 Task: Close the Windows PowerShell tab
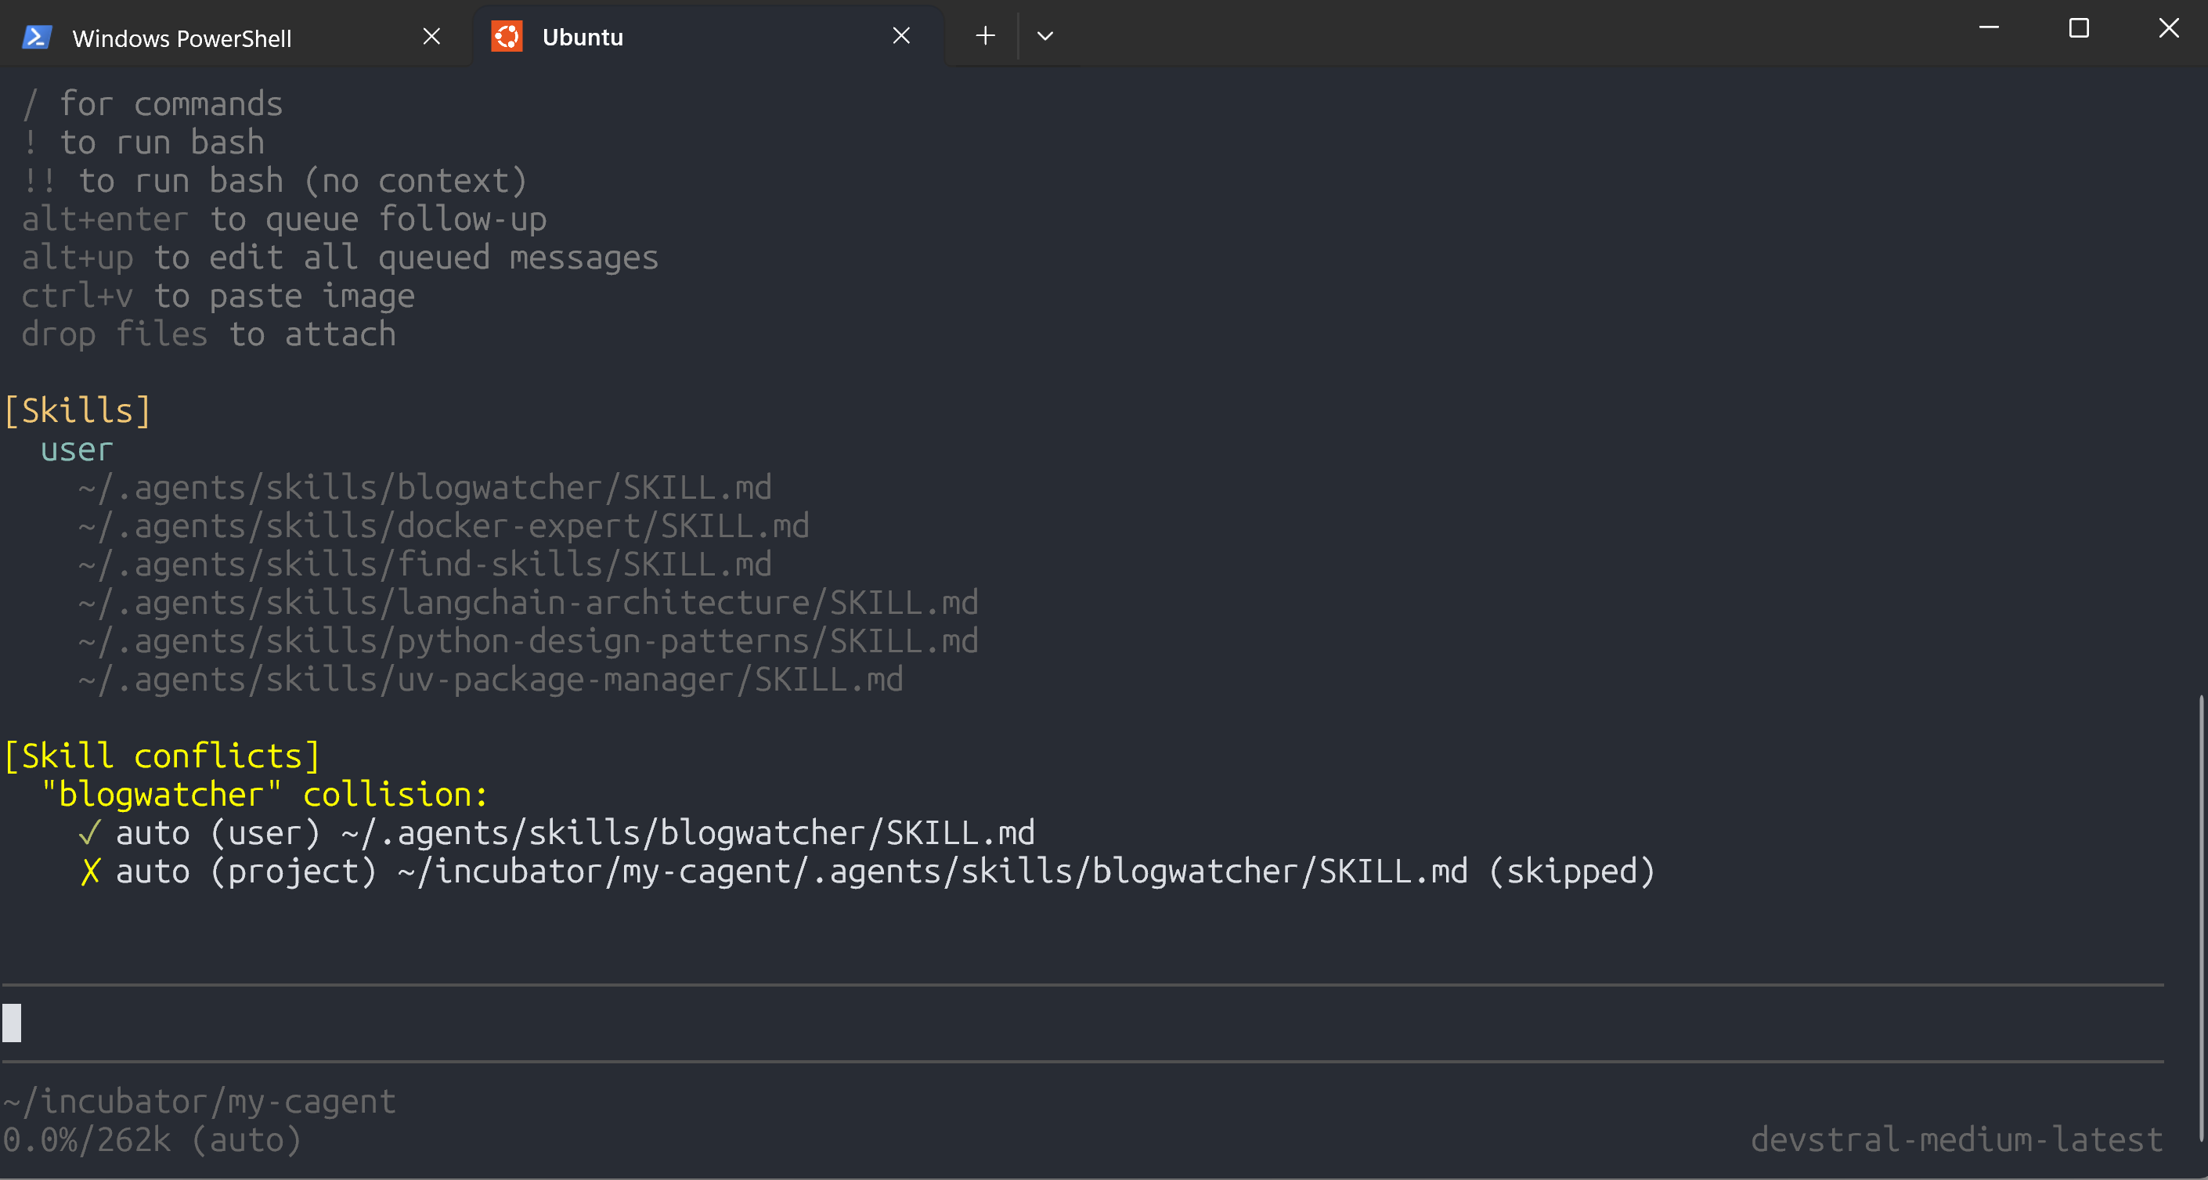pyautogui.click(x=431, y=36)
